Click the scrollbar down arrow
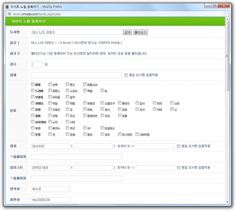Viewport: 236px width, 211px height. click(x=227, y=202)
